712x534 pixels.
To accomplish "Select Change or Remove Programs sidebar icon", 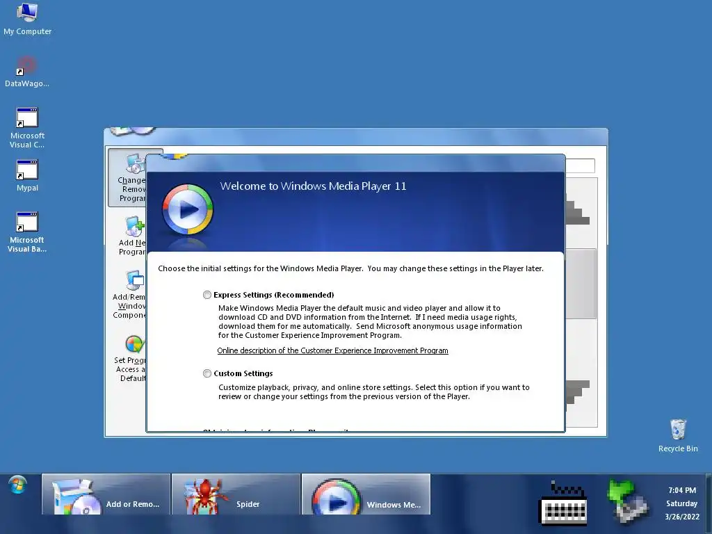I will pos(128,178).
